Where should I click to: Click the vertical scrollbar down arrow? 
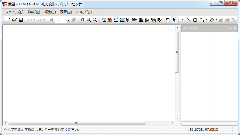pos(177,118)
